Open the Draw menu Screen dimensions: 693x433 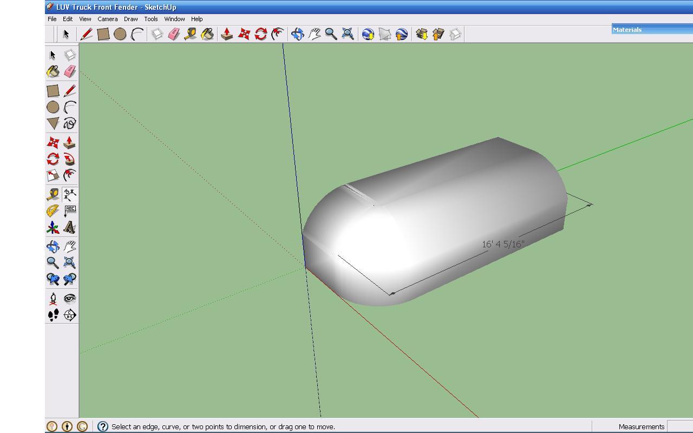pos(130,19)
